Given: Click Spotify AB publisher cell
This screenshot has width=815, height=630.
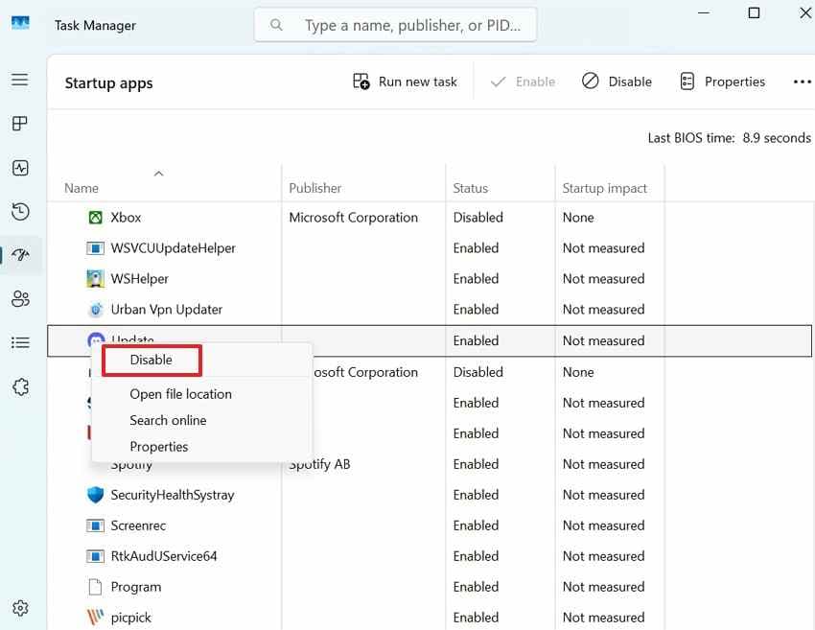Looking at the screenshot, I should [x=319, y=464].
